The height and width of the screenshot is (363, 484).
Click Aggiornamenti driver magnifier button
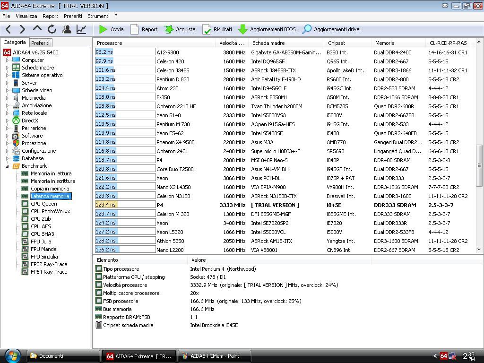tap(332, 29)
